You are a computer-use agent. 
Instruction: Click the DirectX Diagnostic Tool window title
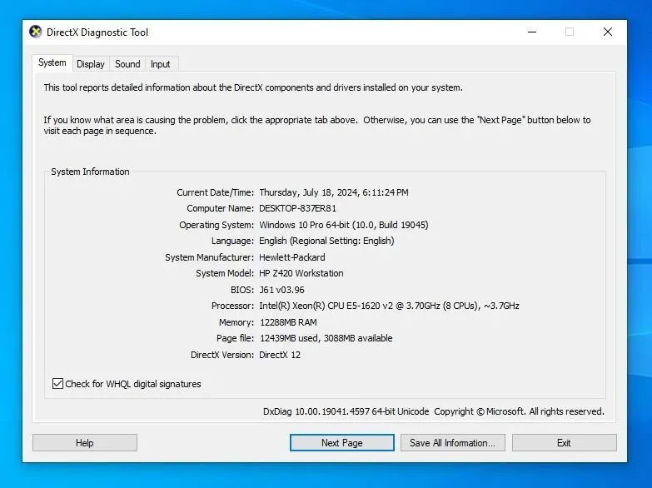tap(97, 32)
